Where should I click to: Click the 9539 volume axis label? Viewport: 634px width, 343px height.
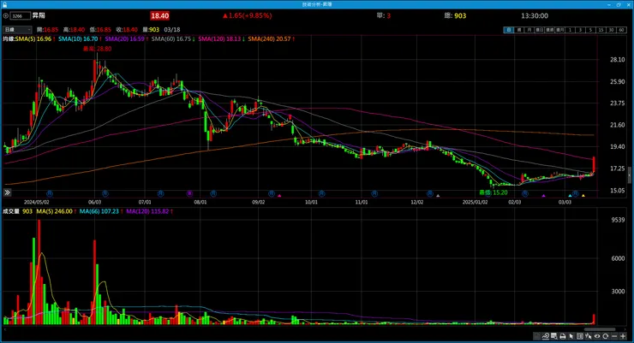619,220
